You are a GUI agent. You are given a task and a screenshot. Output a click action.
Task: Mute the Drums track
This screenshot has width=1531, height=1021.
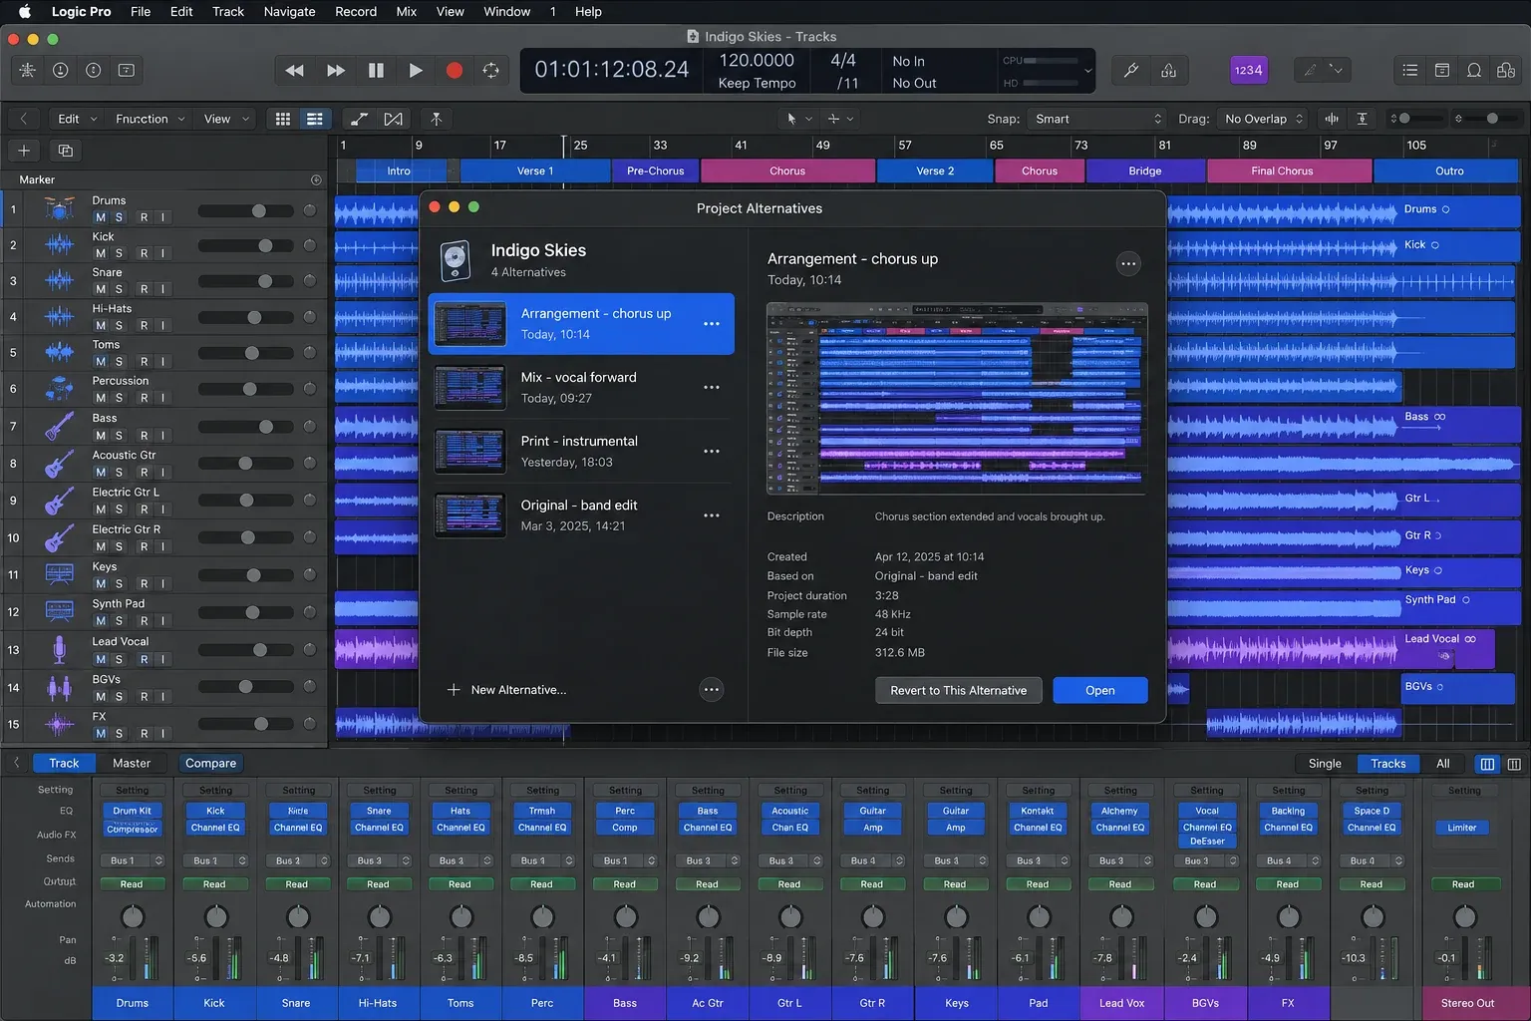[x=101, y=217]
